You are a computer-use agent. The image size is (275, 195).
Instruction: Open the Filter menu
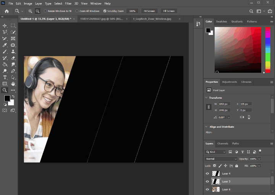tap(68, 3)
